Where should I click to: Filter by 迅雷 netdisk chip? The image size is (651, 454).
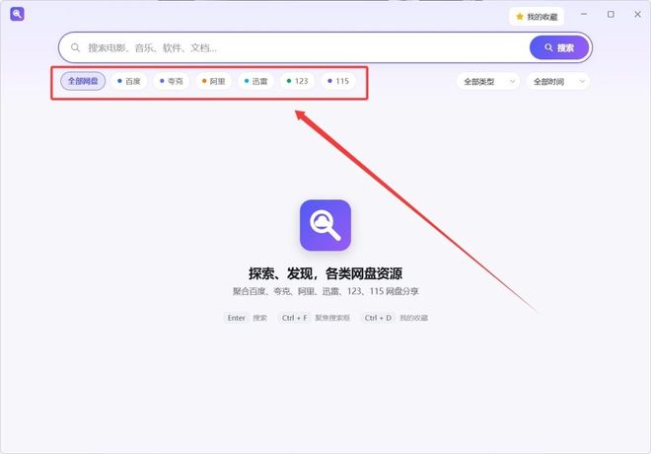click(255, 81)
